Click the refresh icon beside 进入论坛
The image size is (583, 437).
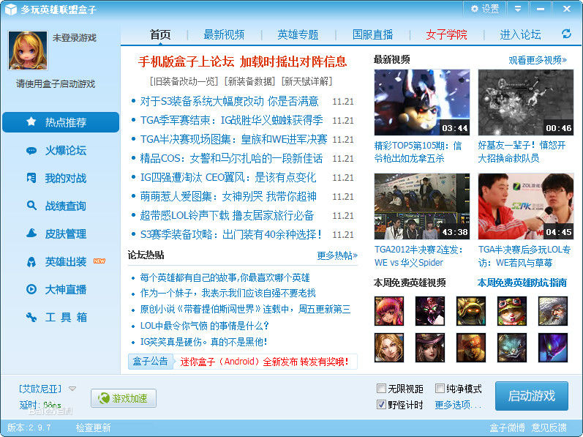(566, 34)
